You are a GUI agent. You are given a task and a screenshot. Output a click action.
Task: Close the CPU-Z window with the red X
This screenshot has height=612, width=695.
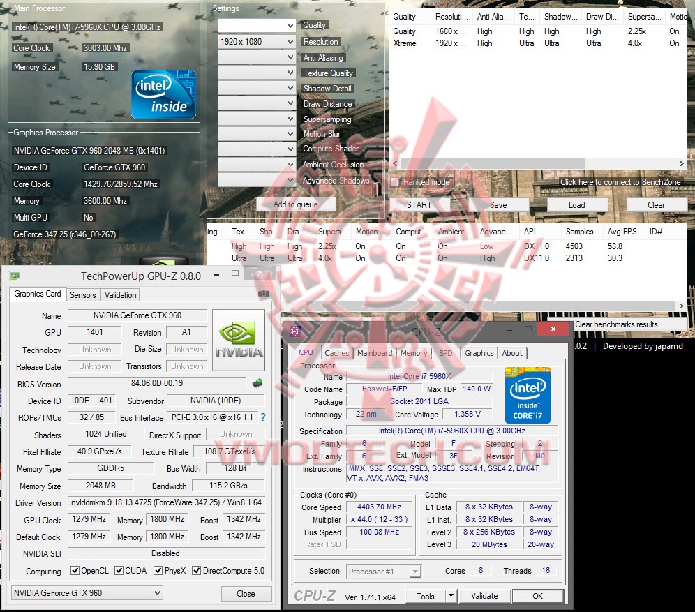coord(553,329)
